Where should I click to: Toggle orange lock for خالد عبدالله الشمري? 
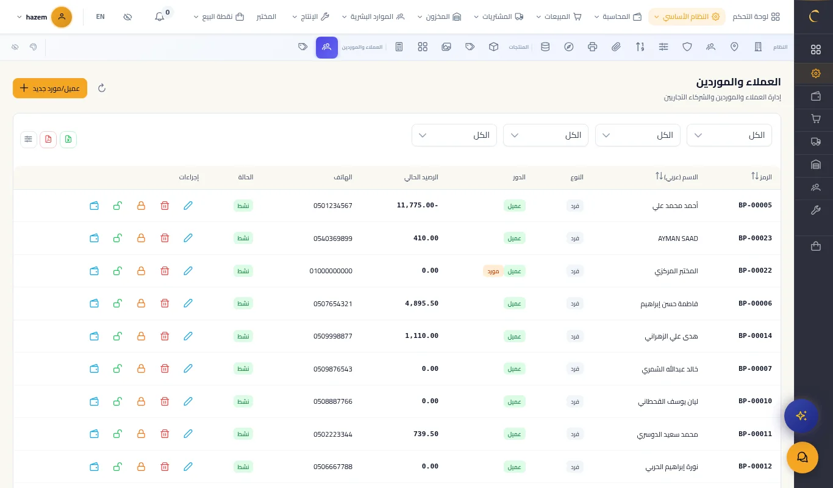141,368
